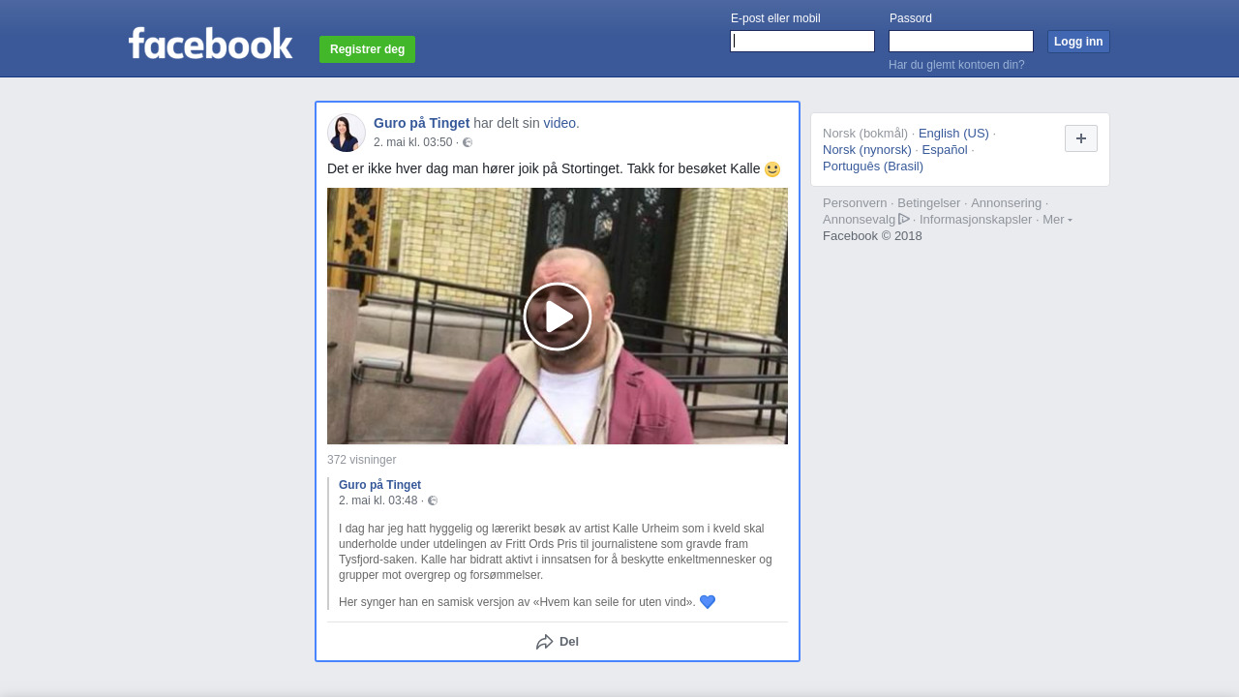Click the Facebook logo
The width and height of the screenshot is (1239, 697).
tap(210, 44)
